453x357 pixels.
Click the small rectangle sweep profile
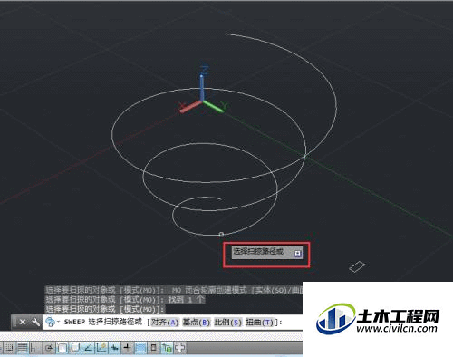(357, 266)
